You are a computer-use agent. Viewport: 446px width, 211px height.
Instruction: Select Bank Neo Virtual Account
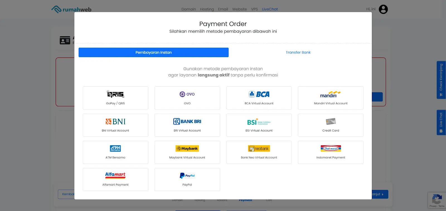(x=259, y=152)
